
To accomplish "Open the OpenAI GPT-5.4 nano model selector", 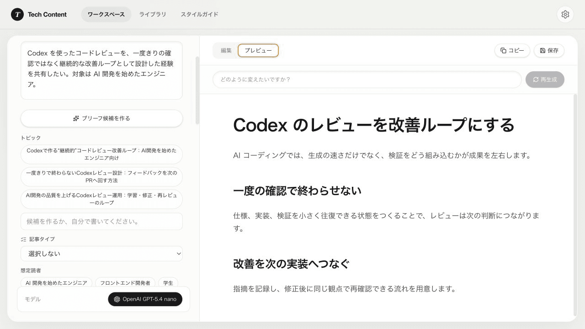I will (x=145, y=299).
